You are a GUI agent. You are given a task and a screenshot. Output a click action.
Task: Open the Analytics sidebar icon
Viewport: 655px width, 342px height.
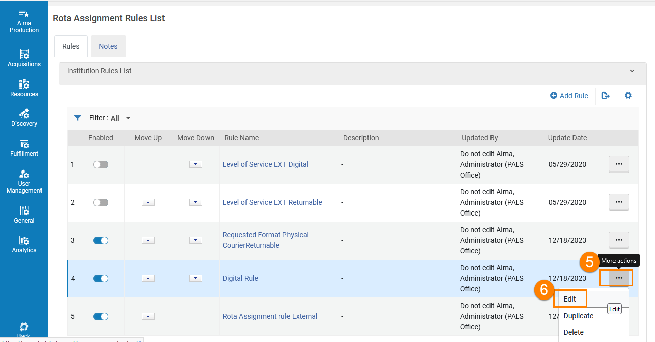click(24, 244)
